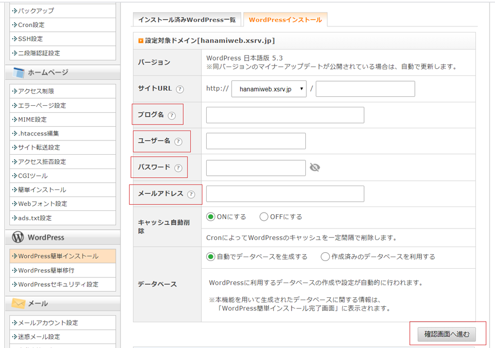Select cache auto-delete ONにする

(211, 217)
